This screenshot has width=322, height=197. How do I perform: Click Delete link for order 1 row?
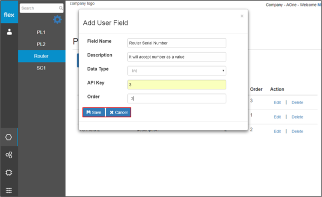point(297,117)
